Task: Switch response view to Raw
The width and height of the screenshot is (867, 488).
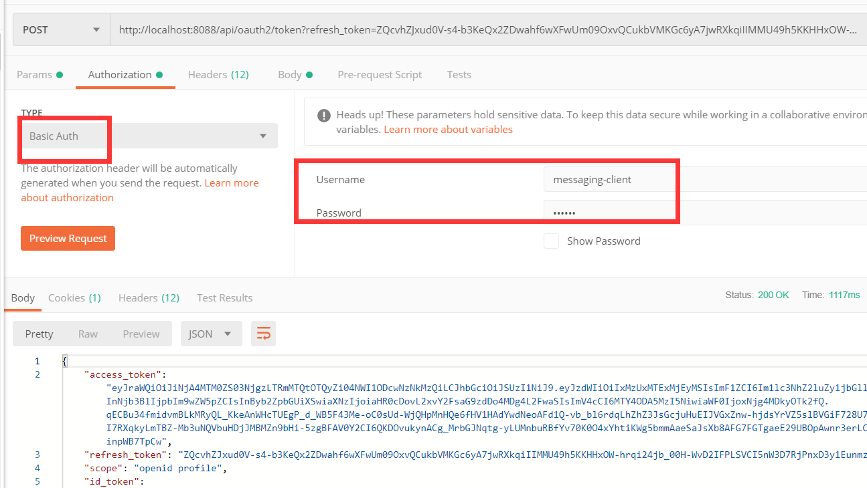Action: point(88,334)
